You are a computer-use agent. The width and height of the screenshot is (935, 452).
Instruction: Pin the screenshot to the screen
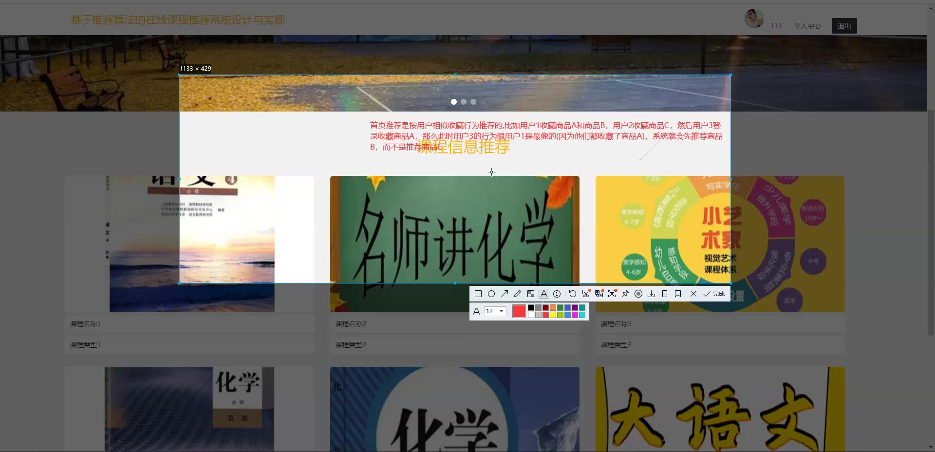(625, 294)
